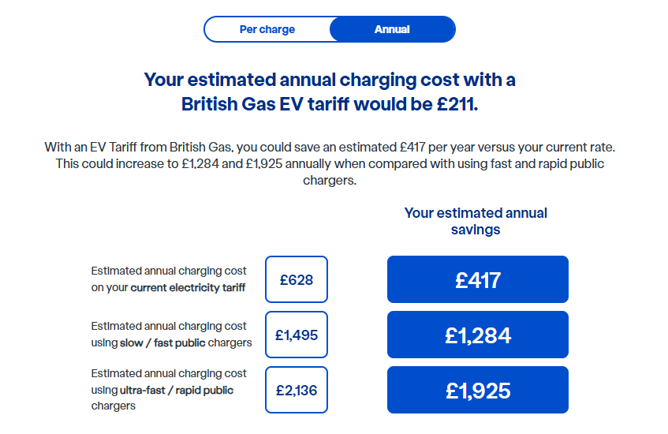The width and height of the screenshot is (668, 434).
Task: Click the 'current electricity tariff' bold label
Action: click(188, 288)
